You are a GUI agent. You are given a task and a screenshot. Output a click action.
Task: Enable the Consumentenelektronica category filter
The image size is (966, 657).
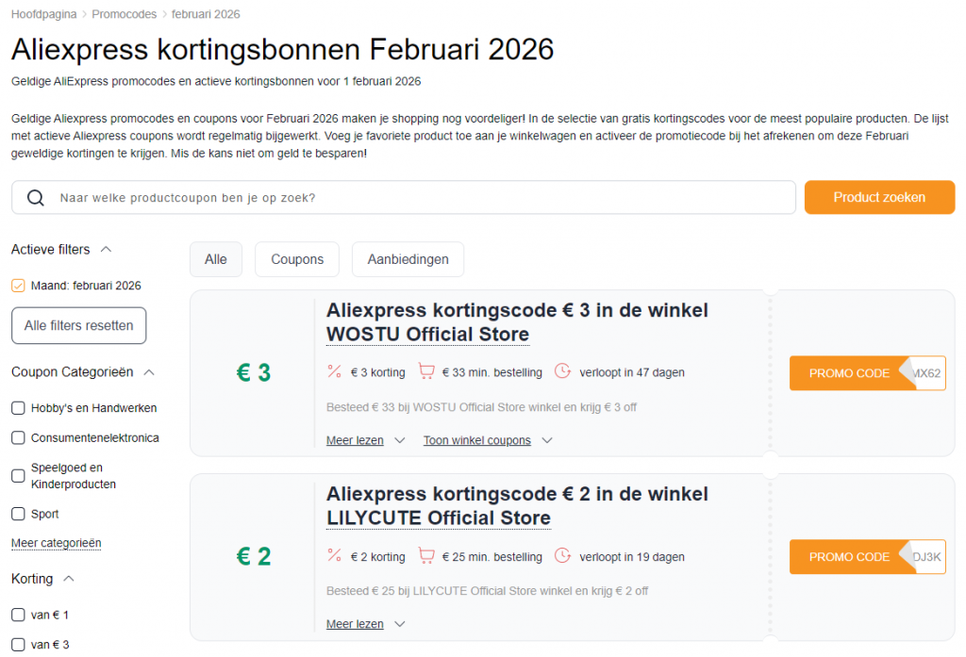click(x=18, y=437)
